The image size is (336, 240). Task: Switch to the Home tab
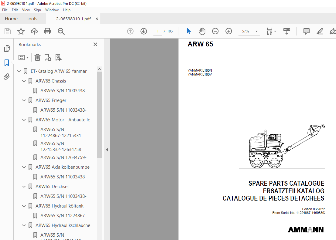(x=11, y=19)
